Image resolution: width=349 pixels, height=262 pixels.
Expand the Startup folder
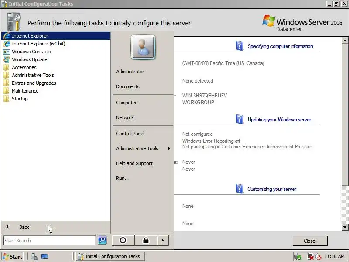(x=56, y=99)
